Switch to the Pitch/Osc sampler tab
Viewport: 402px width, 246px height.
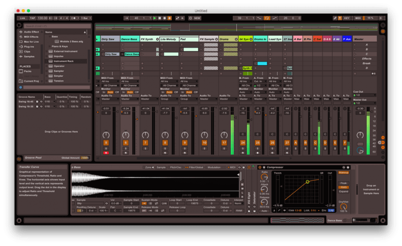pos(175,167)
